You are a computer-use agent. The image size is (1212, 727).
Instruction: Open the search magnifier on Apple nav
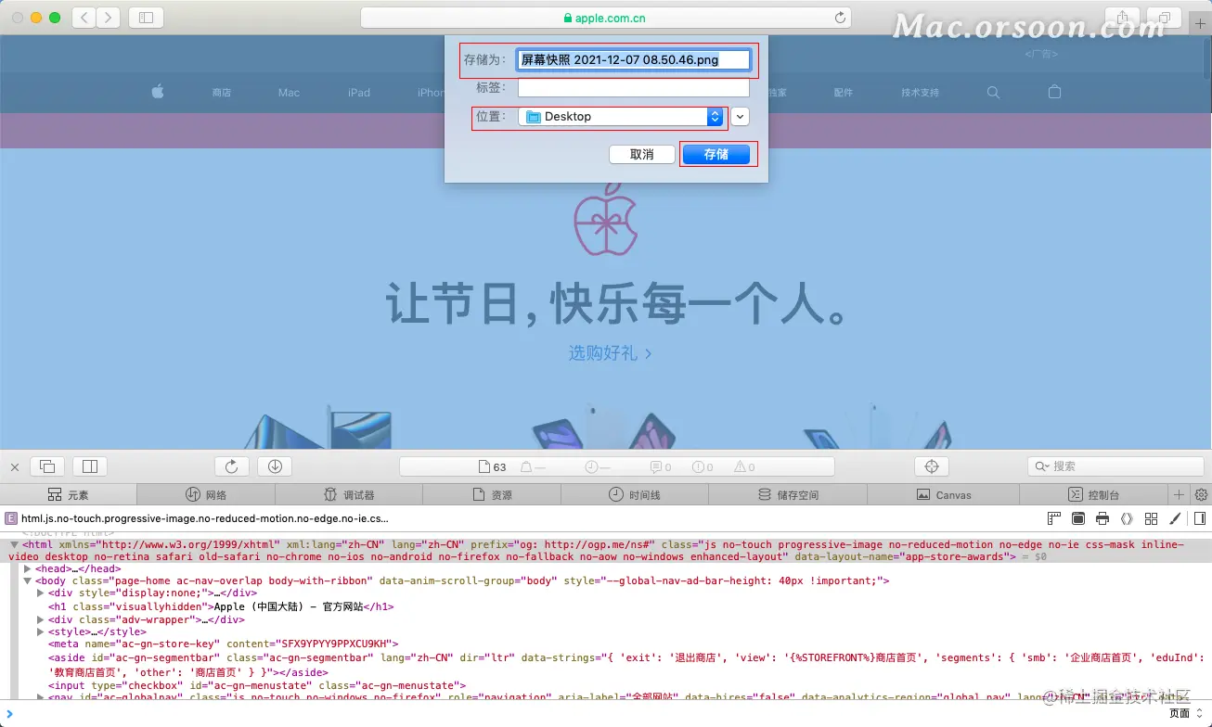(x=993, y=92)
